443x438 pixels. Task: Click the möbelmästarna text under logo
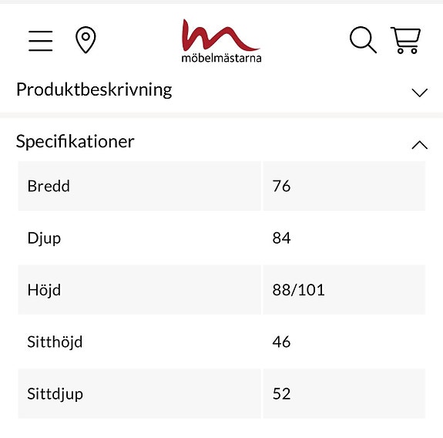pos(221,58)
